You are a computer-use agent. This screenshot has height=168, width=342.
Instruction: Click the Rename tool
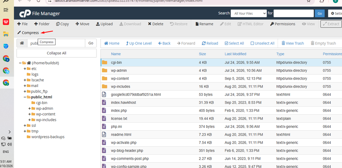click(204, 24)
